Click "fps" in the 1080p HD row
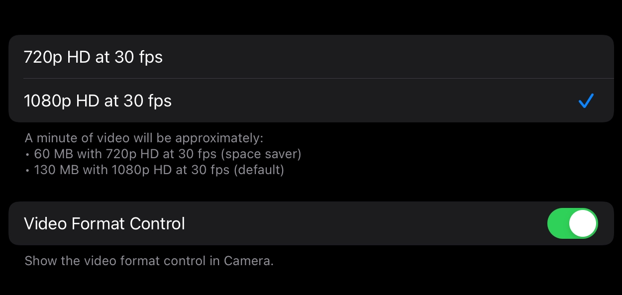Viewport: 622px width, 295px height. pyautogui.click(x=160, y=101)
